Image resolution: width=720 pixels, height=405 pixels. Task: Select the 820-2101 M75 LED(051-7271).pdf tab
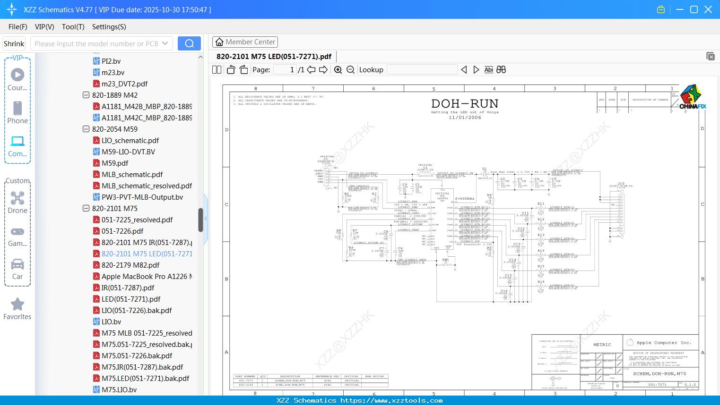[274, 56]
